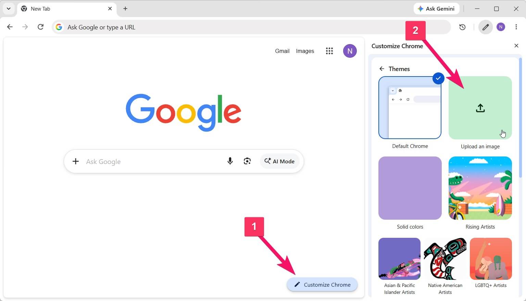
Task: Open the Rising Artists collection
Action: click(480, 188)
